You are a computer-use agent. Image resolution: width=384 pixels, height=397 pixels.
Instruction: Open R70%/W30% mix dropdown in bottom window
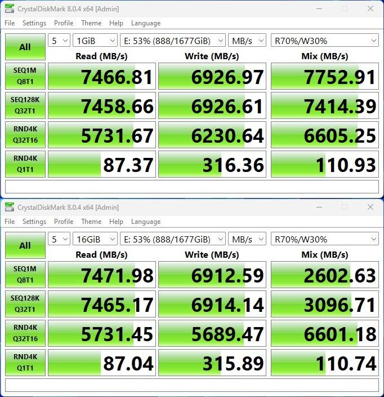click(x=324, y=239)
